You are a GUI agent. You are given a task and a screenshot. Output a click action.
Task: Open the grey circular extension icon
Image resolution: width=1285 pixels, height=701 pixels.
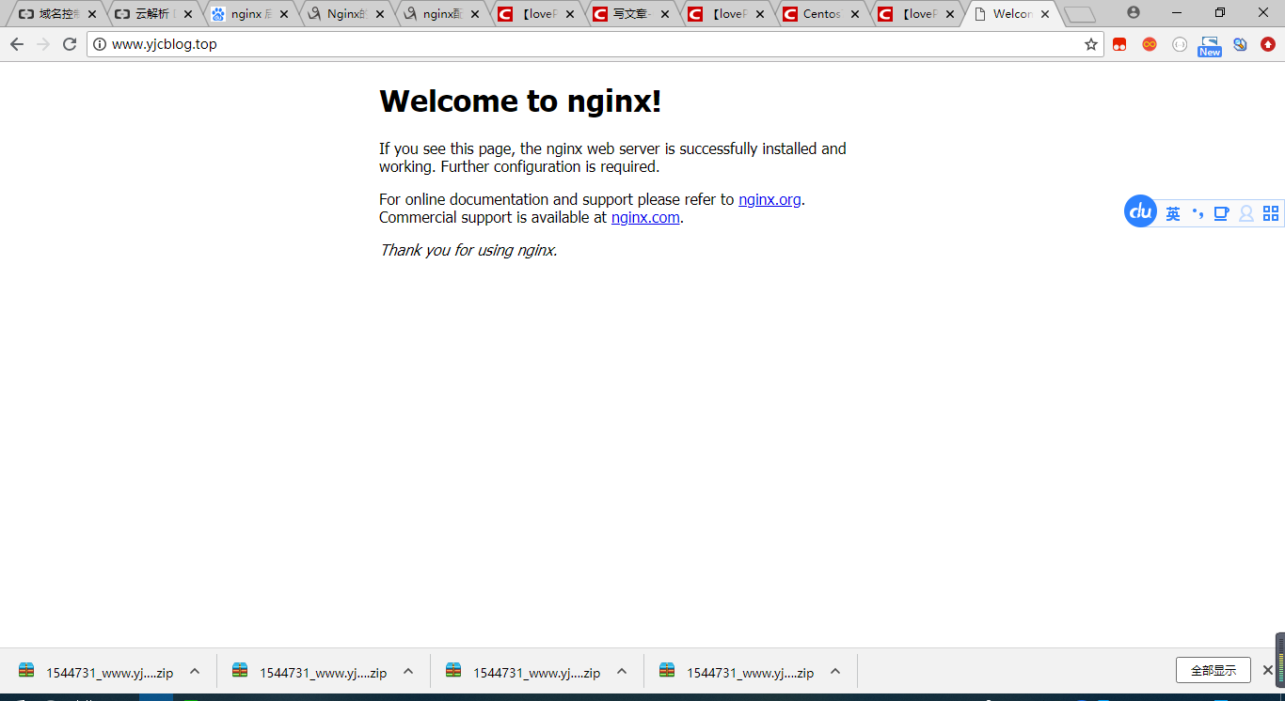[1180, 44]
